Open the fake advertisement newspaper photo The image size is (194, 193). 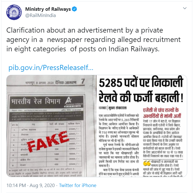(x=51, y=126)
